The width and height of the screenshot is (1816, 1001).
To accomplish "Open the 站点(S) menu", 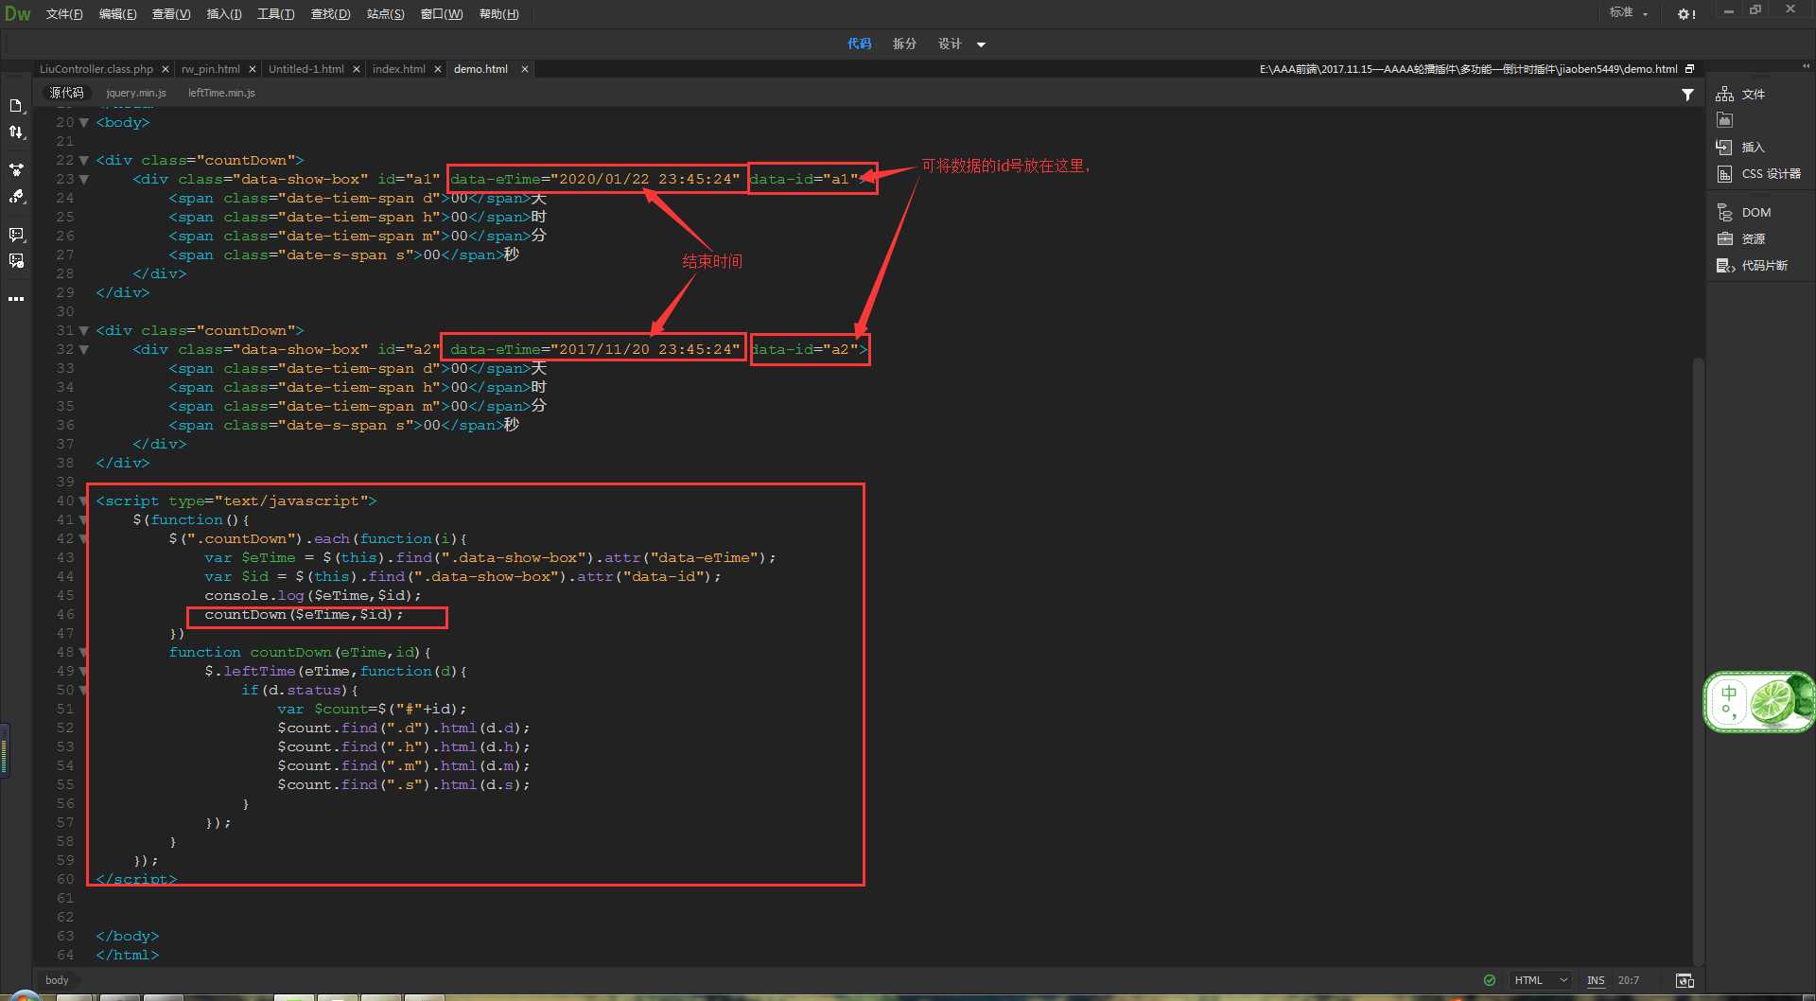I will (385, 14).
